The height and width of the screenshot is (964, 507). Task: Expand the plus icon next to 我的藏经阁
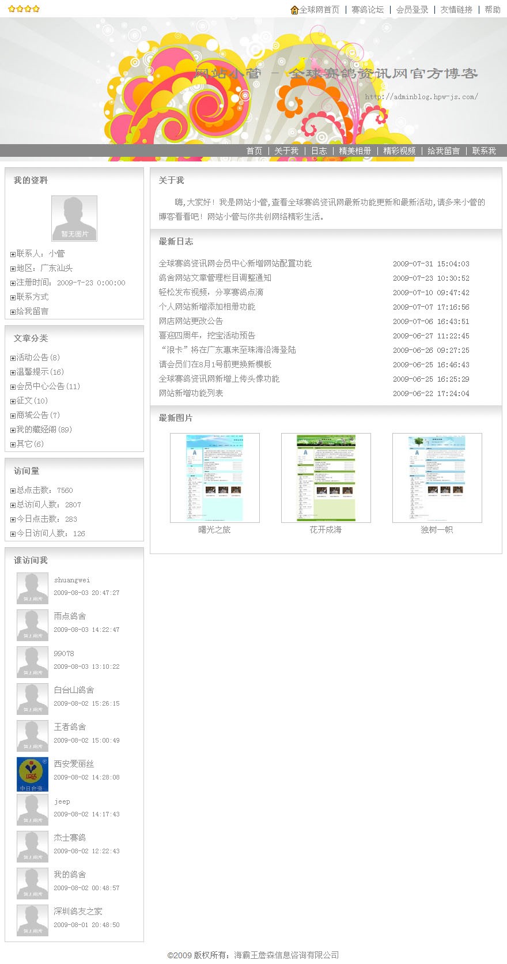pos(13,430)
